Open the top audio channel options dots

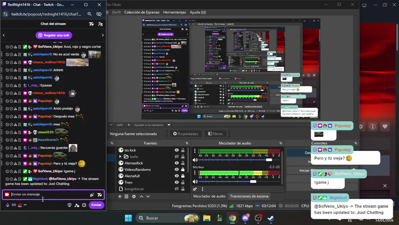195,151
